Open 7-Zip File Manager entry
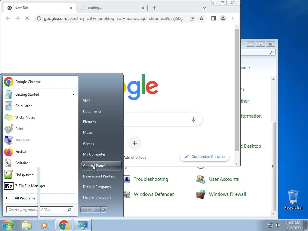308x231 pixels. click(40, 186)
